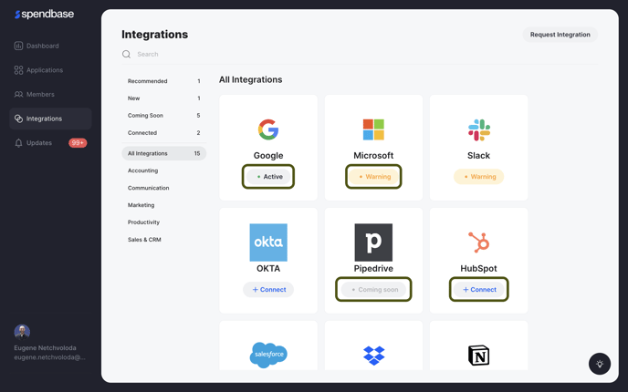628x392 pixels.
Task: Click the HubSpot card name
Action: [478, 268]
